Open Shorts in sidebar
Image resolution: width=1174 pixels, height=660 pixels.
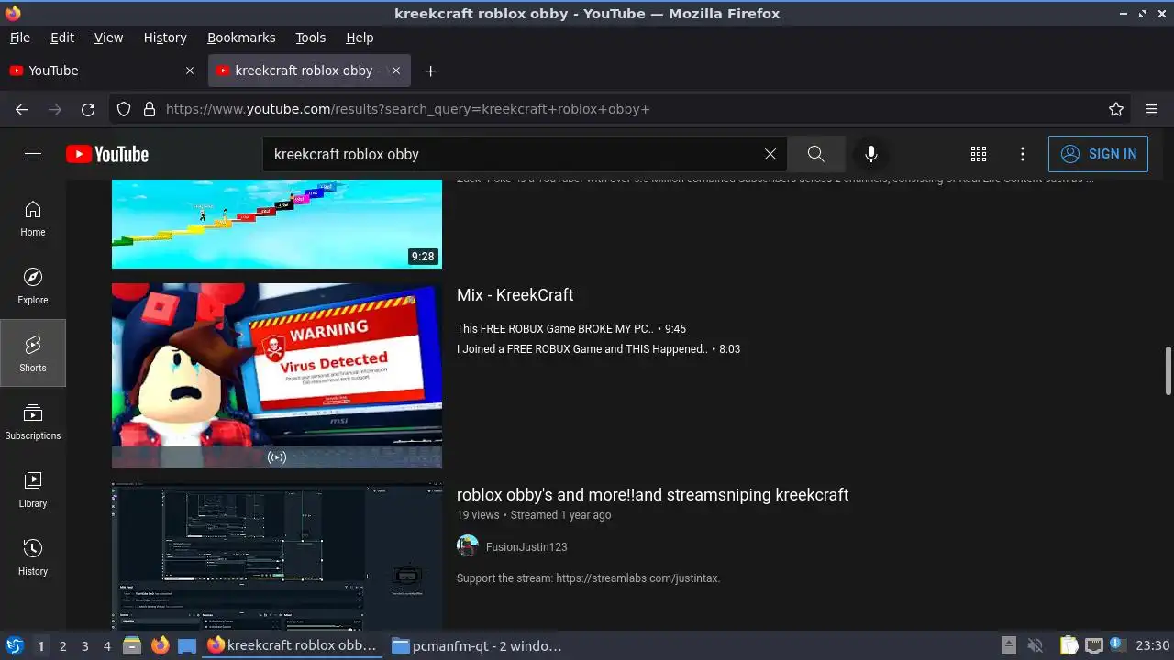coord(33,354)
